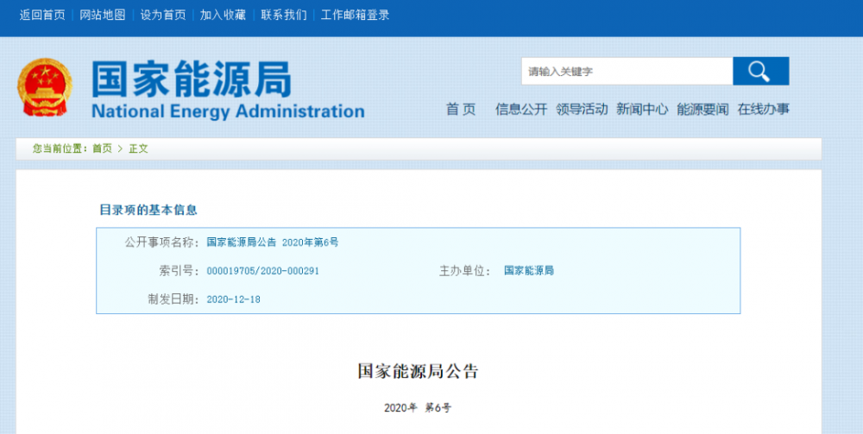The image size is (863, 434).
Task: Select 在线办事 navigation menu item
Action: 763,110
